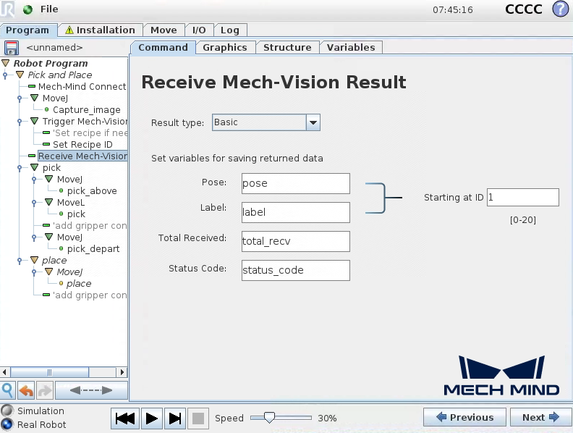The height and width of the screenshot is (433, 573).
Task: Select the Capture_image waypoint
Action: point(87,110)
